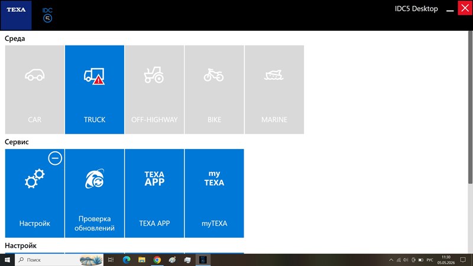Click the vertical scrollbar thumb
Image resolution: width=473 pixels, height=266 pixels.
click(470, 107)
